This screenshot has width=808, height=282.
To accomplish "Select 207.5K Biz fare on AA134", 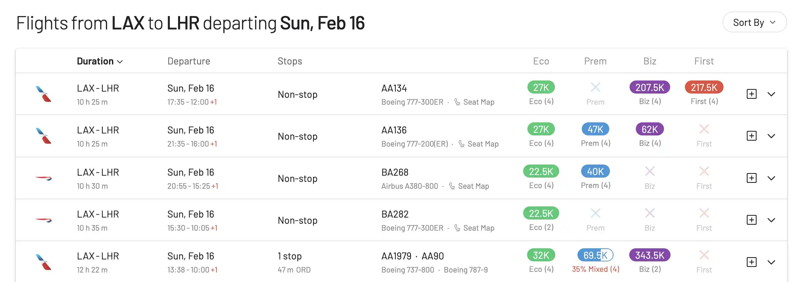I will pyautogui.click(x=650, y=87).
